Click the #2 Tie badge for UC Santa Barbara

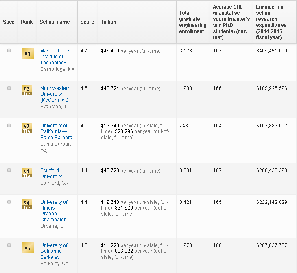coord(27,128)
